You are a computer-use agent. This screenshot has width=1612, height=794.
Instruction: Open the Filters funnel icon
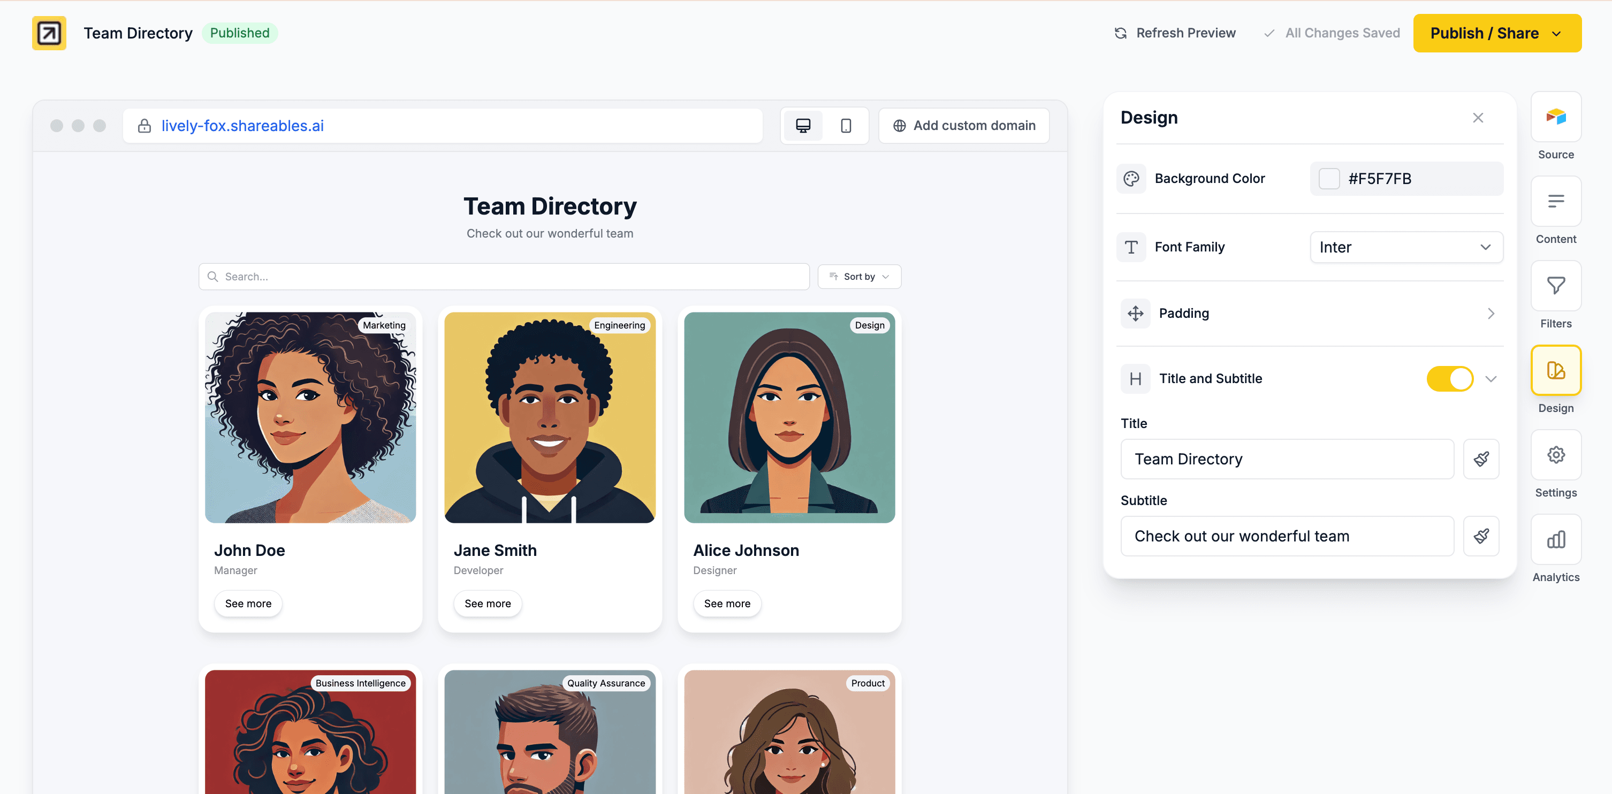[1555, 286]
